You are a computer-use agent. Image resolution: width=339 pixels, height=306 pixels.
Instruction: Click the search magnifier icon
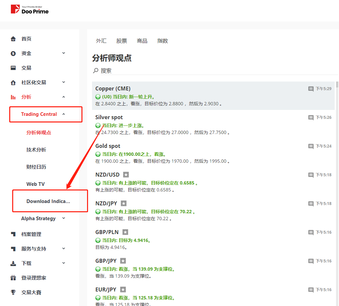95,70
